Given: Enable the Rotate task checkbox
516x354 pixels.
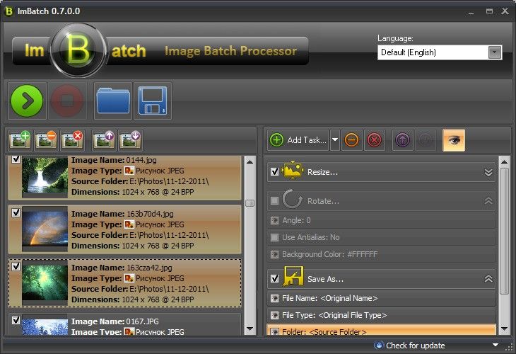Looking at the screenshot, I should (274, 201).
